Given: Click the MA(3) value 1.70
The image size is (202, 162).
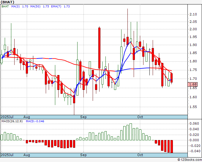Looking at the screenshot, I should 25,7.
